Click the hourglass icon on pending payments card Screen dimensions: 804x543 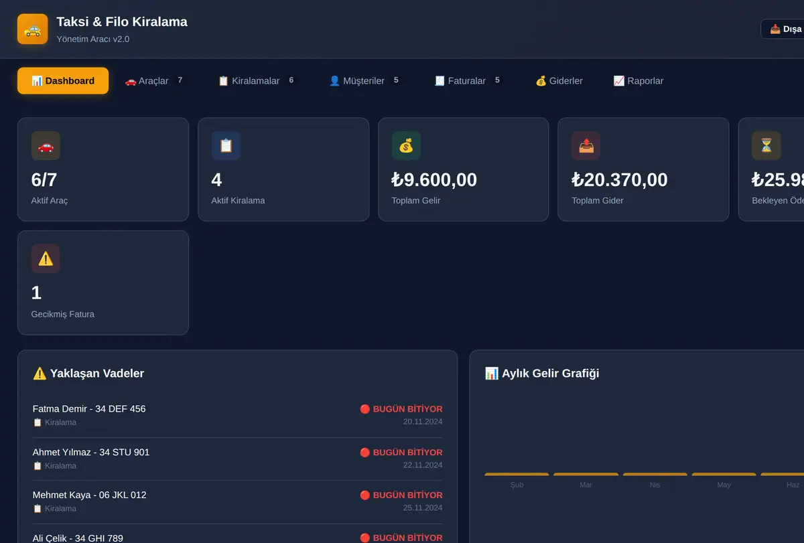(x=766, y=145)
